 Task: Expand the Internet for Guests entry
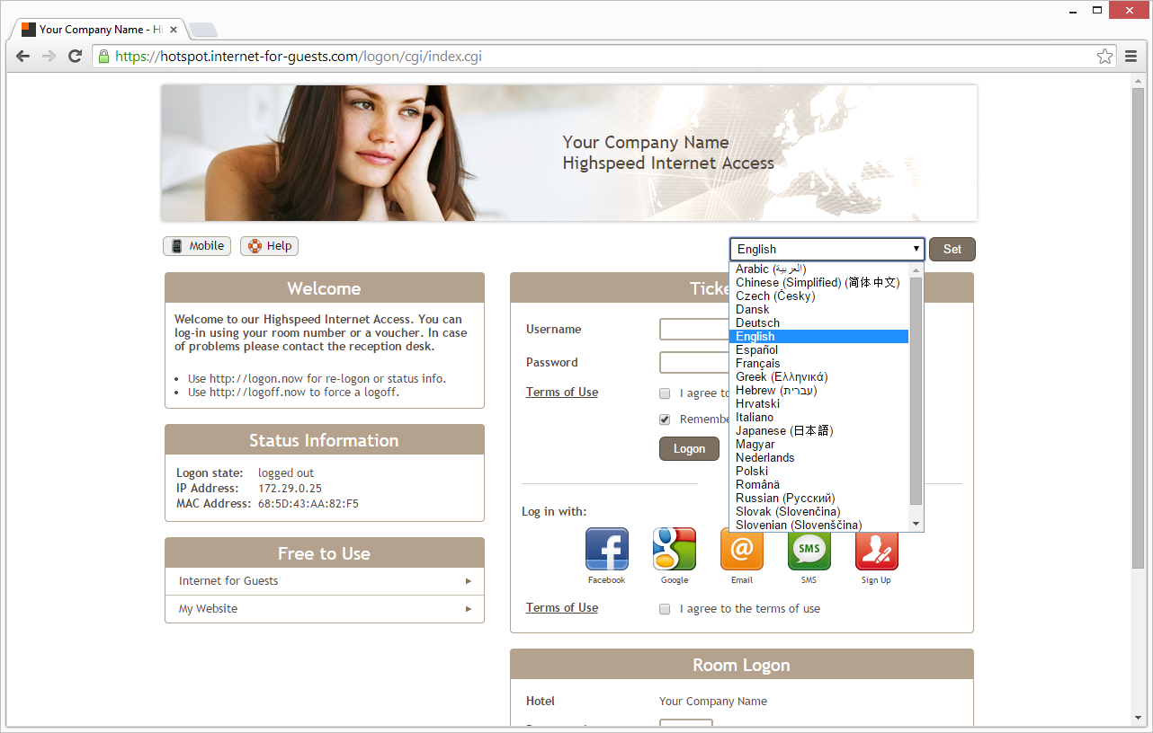pyautogui.click(x=325, y=581)
